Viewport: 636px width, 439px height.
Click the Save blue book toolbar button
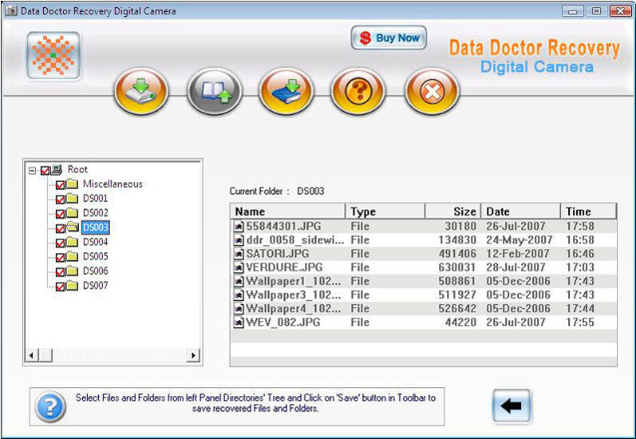point(286,91)
